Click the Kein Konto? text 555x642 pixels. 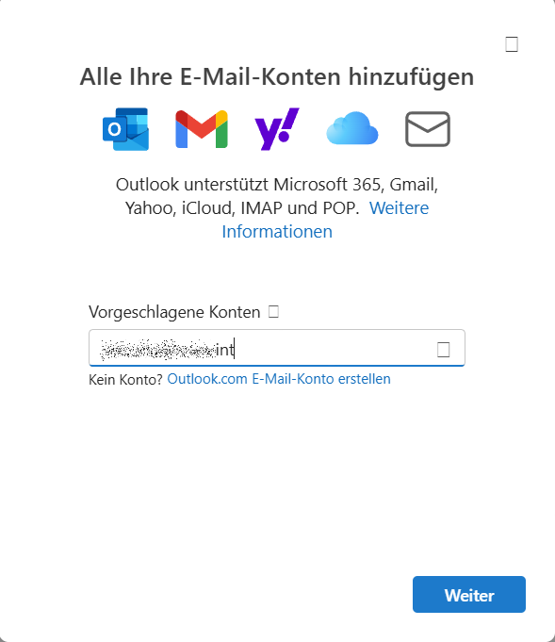[x=125, y=380]
